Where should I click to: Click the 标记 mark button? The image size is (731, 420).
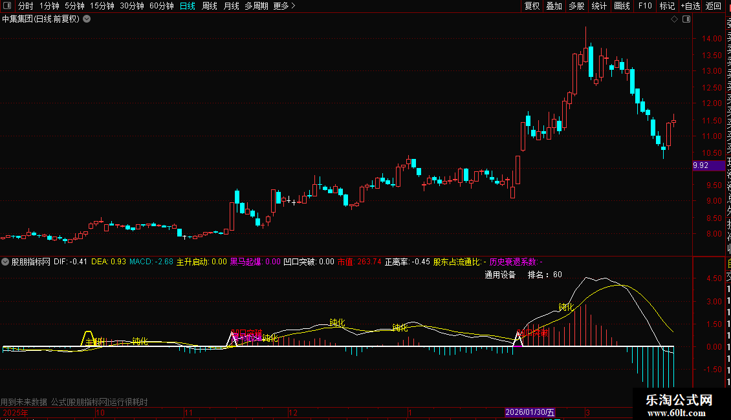[667, 6]
